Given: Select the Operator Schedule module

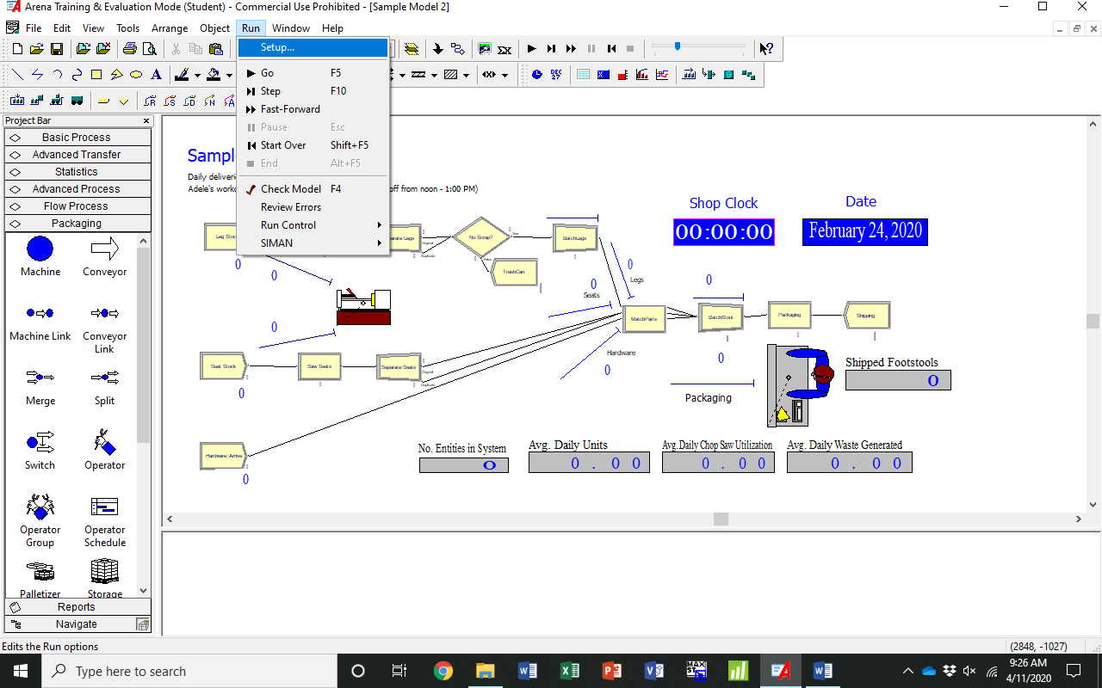Looking at the screenshot, I should 104,521.
